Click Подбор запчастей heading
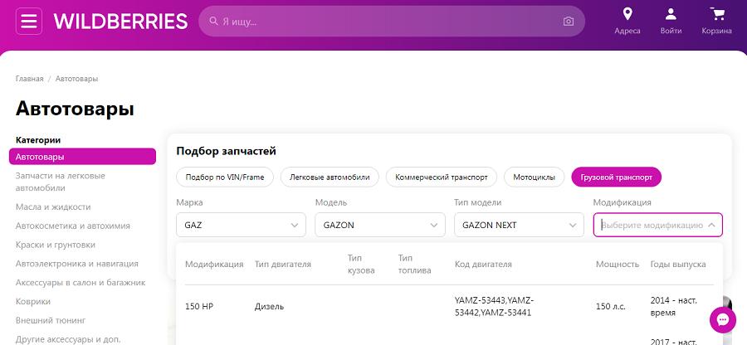The width and height of the screenshot is (747, 345). pos(227,151)
